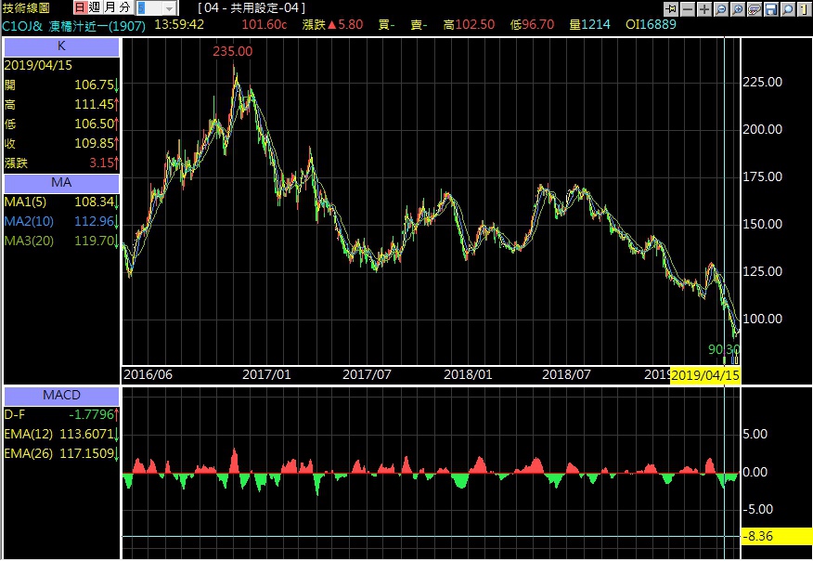This screenshot has height=561, width=813.
Task: Click the MA3(20) moving average label
Action: click(x=29, y=241)
